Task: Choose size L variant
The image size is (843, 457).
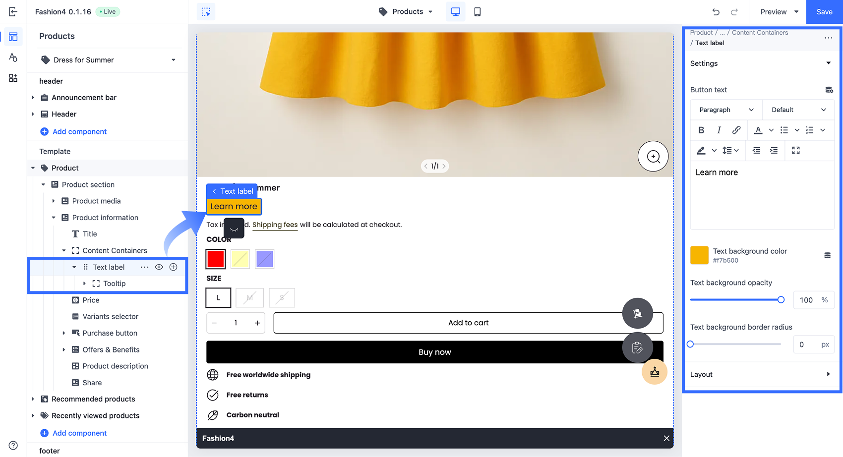Action: pos(218,298)
